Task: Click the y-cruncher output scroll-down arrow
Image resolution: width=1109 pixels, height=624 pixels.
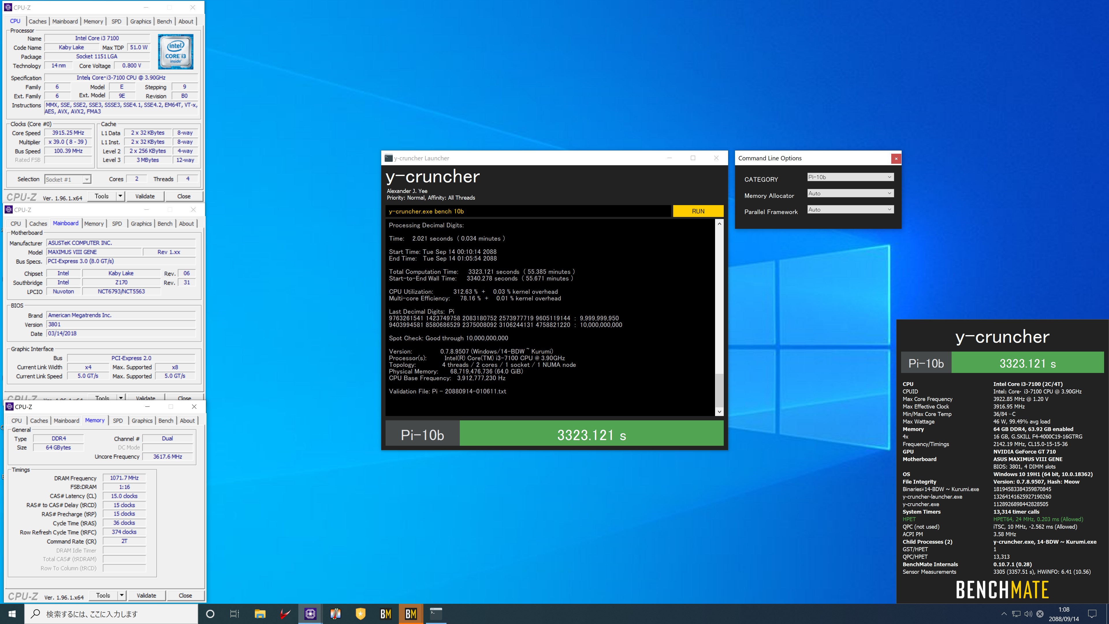Action: pos(719,412)
